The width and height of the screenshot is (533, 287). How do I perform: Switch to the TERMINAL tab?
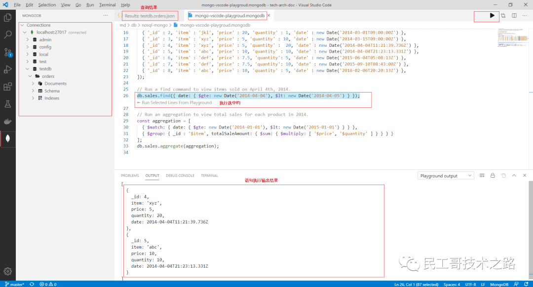tap(209, 175)
